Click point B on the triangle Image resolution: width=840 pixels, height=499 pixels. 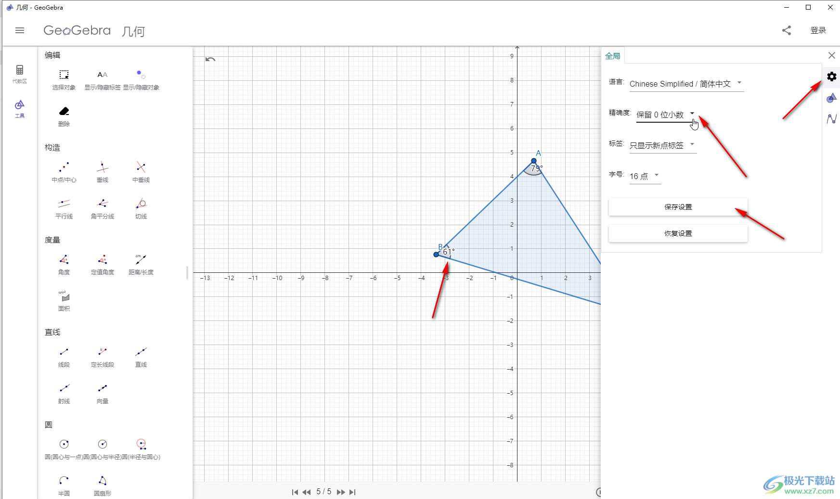436,255
